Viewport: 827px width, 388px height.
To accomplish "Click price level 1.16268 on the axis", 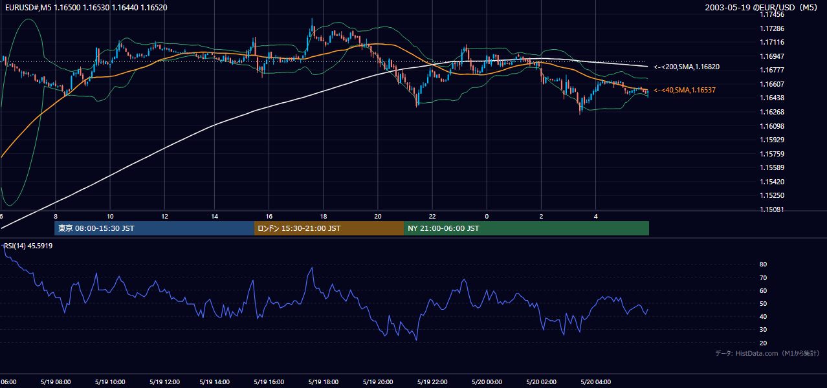I will click(771, 112).
